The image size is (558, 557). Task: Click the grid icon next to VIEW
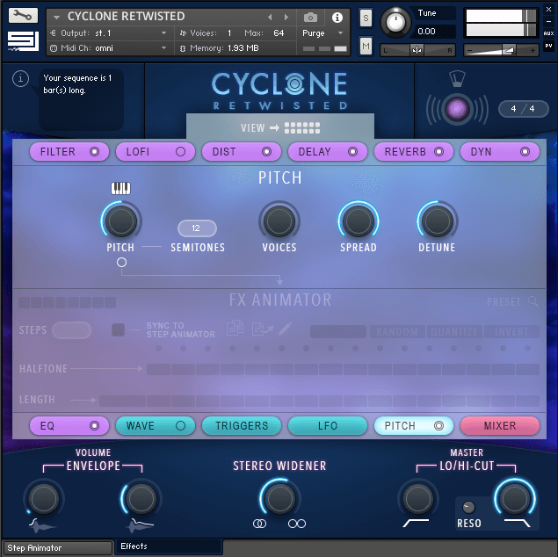302,128
